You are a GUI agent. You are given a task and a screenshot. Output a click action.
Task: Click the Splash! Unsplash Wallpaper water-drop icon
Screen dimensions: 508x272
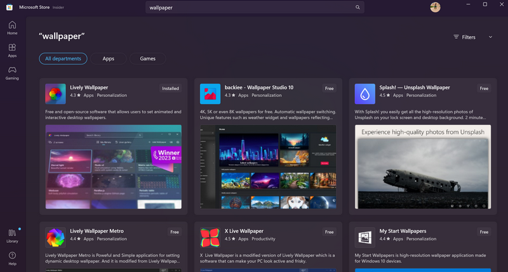click(x=364, y=94)
